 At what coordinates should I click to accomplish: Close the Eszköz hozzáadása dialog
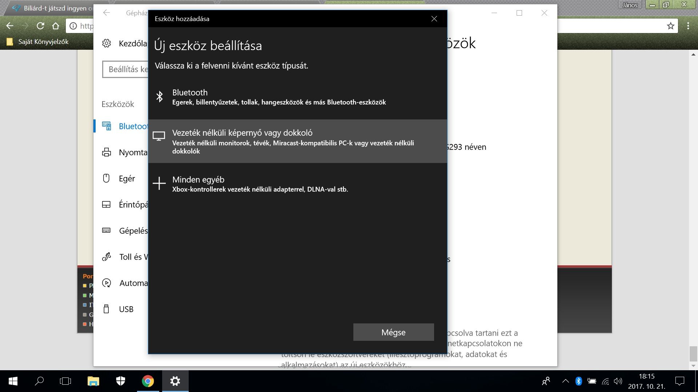pyautogui.click(x=434, y=19)
